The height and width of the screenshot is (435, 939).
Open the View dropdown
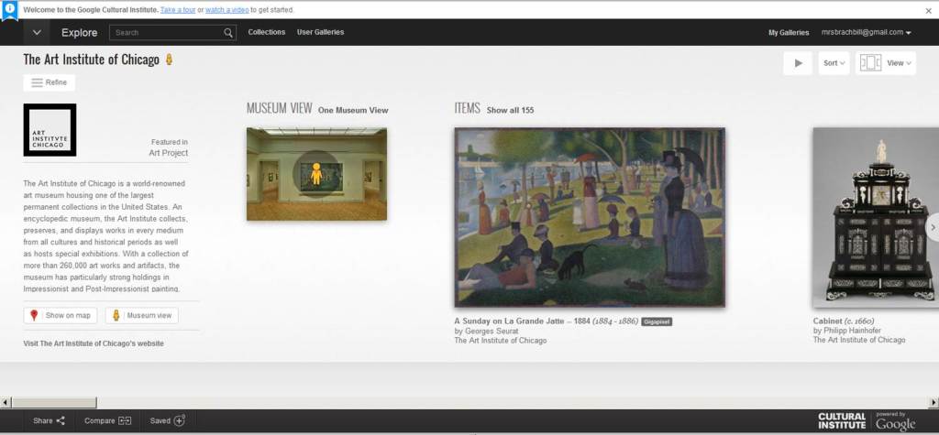pyautogui.click(x=885, y=63)
